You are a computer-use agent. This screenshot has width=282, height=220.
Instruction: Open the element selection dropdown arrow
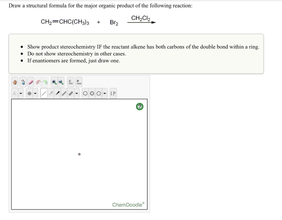21,93
